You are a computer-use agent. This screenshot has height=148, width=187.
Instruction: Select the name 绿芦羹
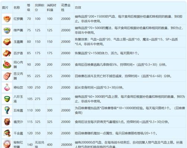(18, 30)
